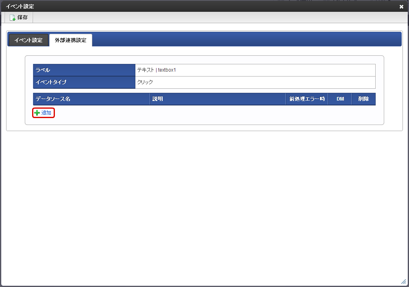Click the 保存 save button
Screen dimensions: 409x287
coord(19,18)
